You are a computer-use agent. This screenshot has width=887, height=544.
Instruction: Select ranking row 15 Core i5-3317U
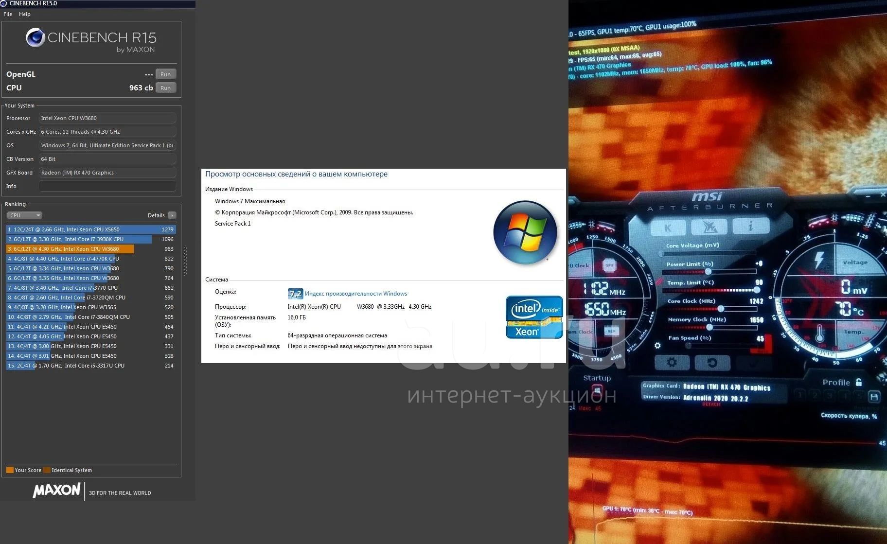pyautogui.click(x=91, y=366)
